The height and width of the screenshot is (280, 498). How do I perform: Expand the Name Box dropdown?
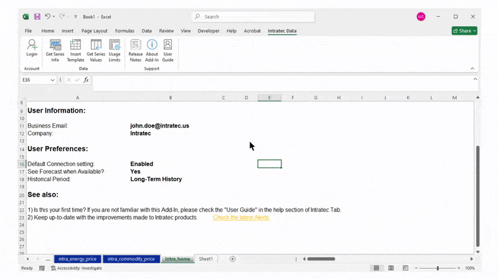pos(53,80)
